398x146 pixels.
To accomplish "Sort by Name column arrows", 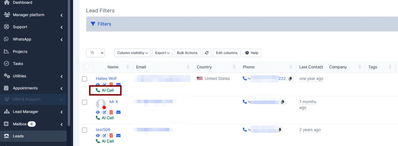I will click(x=127, y=67).
